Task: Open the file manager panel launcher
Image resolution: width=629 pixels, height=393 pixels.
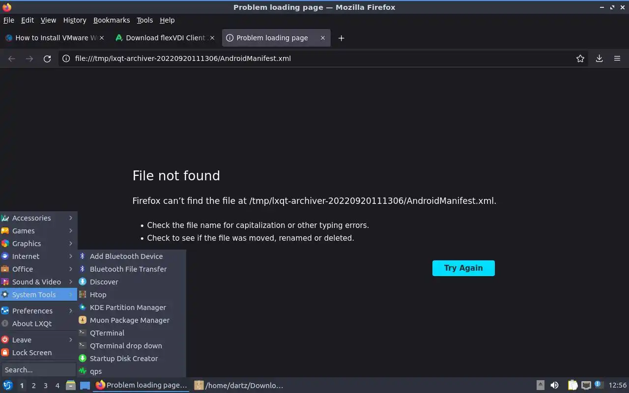Action: tap(71, 386)
